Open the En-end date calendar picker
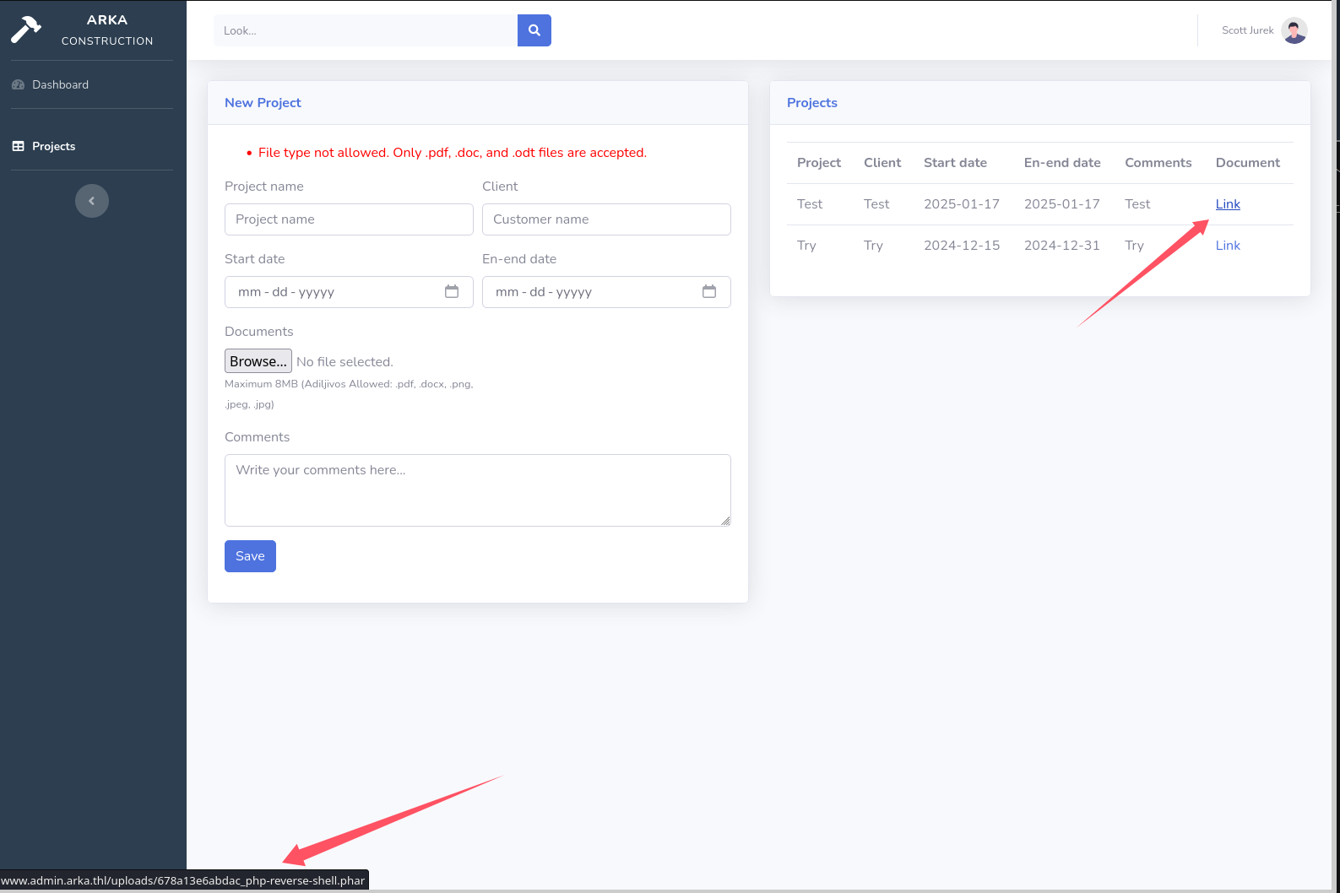The image size is (1340, 893). point(709,292)
